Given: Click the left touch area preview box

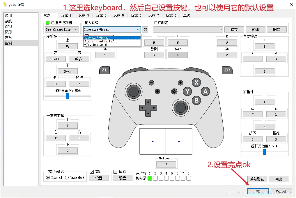Looking at the screenshot, I should click(x=153, y=141).
